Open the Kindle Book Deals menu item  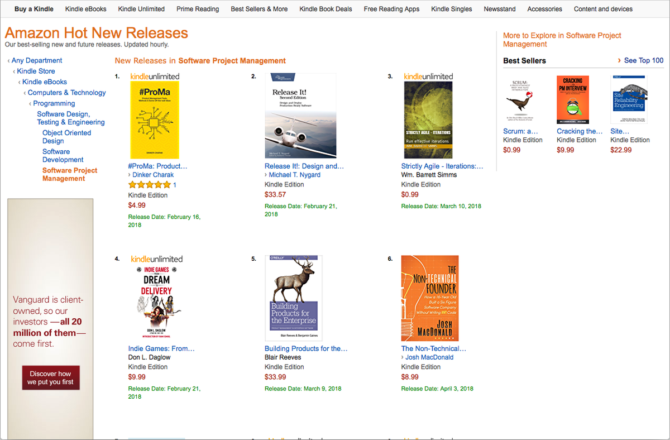[x=326, y=9]
